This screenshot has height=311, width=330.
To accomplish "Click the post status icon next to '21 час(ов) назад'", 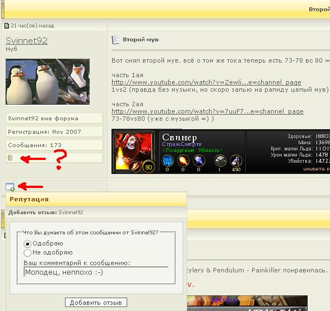I will pos(7,26).
